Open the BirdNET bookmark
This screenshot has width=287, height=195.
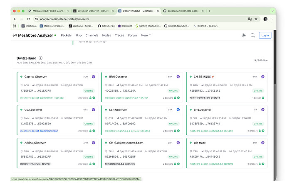pos(206,26)
